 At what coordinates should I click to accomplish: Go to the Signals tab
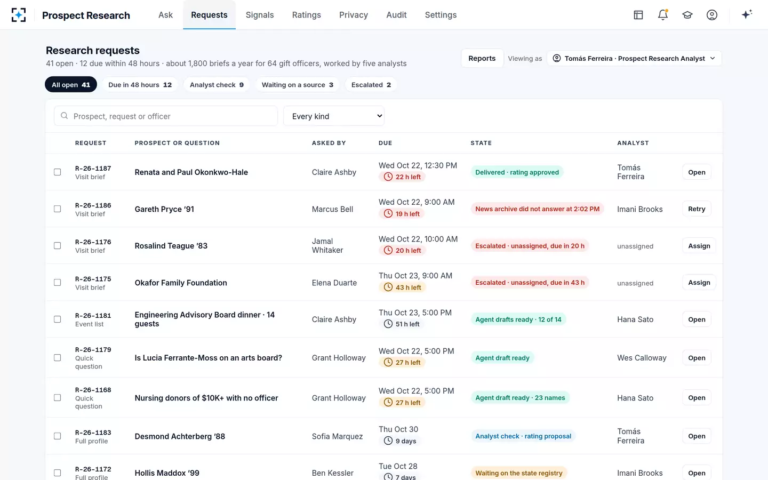point(260,15)
